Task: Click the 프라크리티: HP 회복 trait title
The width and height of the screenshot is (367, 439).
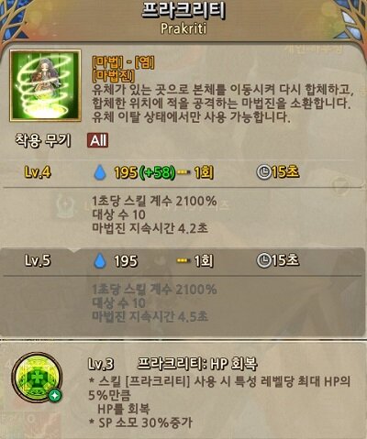Action: pyautogui.click(x=197, y=364)
